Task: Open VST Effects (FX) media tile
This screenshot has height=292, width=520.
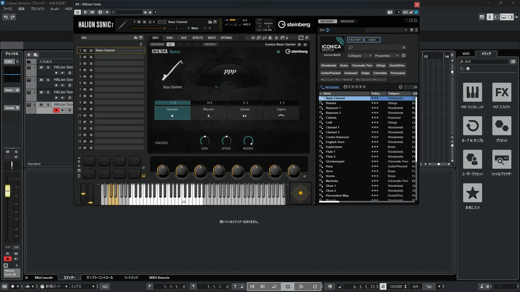Action: 502,92
